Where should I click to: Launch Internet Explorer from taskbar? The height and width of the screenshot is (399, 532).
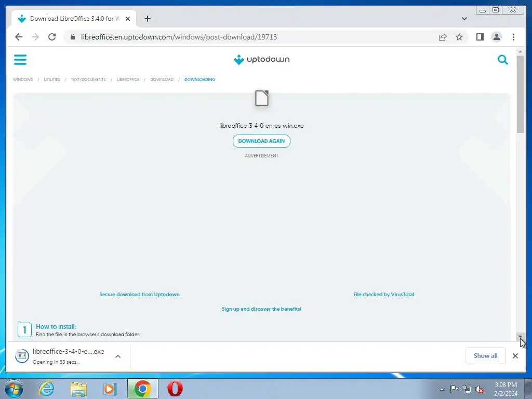46,389
